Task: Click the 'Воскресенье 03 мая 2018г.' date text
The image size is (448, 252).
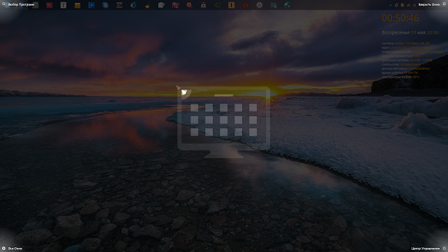Action: click(411, 33)
